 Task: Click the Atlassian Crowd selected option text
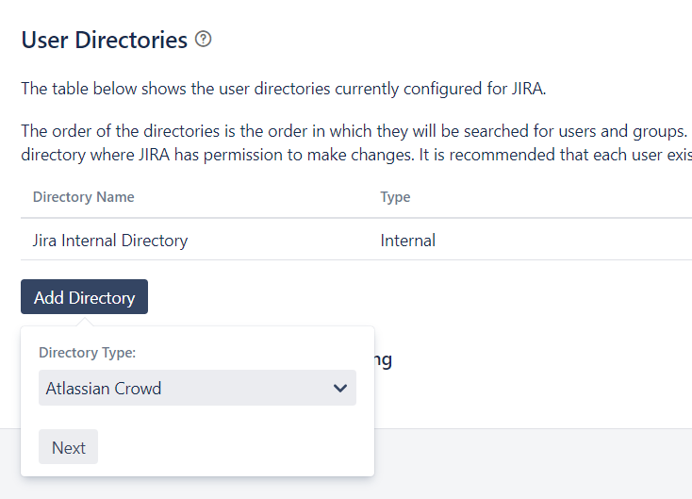click(104, 388)
